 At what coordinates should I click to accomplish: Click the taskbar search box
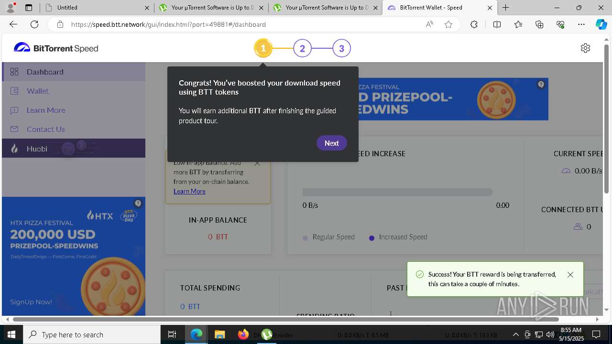[92, 334]
